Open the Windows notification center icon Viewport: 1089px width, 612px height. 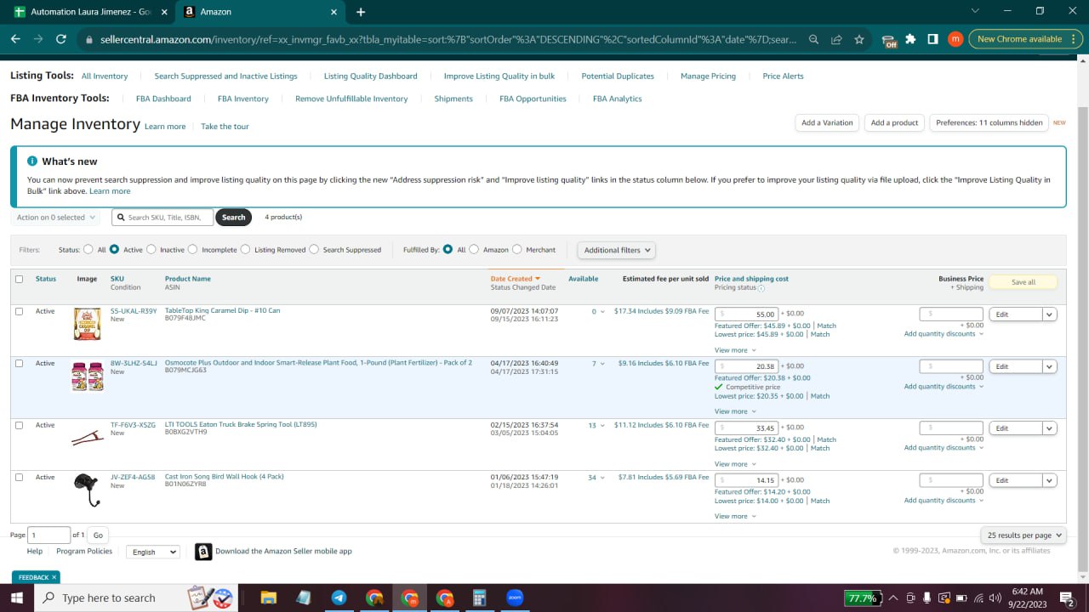click(x=1066, y=598)
